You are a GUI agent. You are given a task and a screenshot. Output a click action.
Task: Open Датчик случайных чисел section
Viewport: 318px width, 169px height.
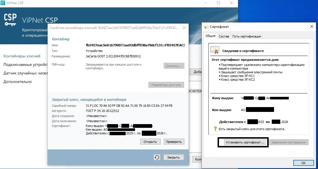pos(25,73)
